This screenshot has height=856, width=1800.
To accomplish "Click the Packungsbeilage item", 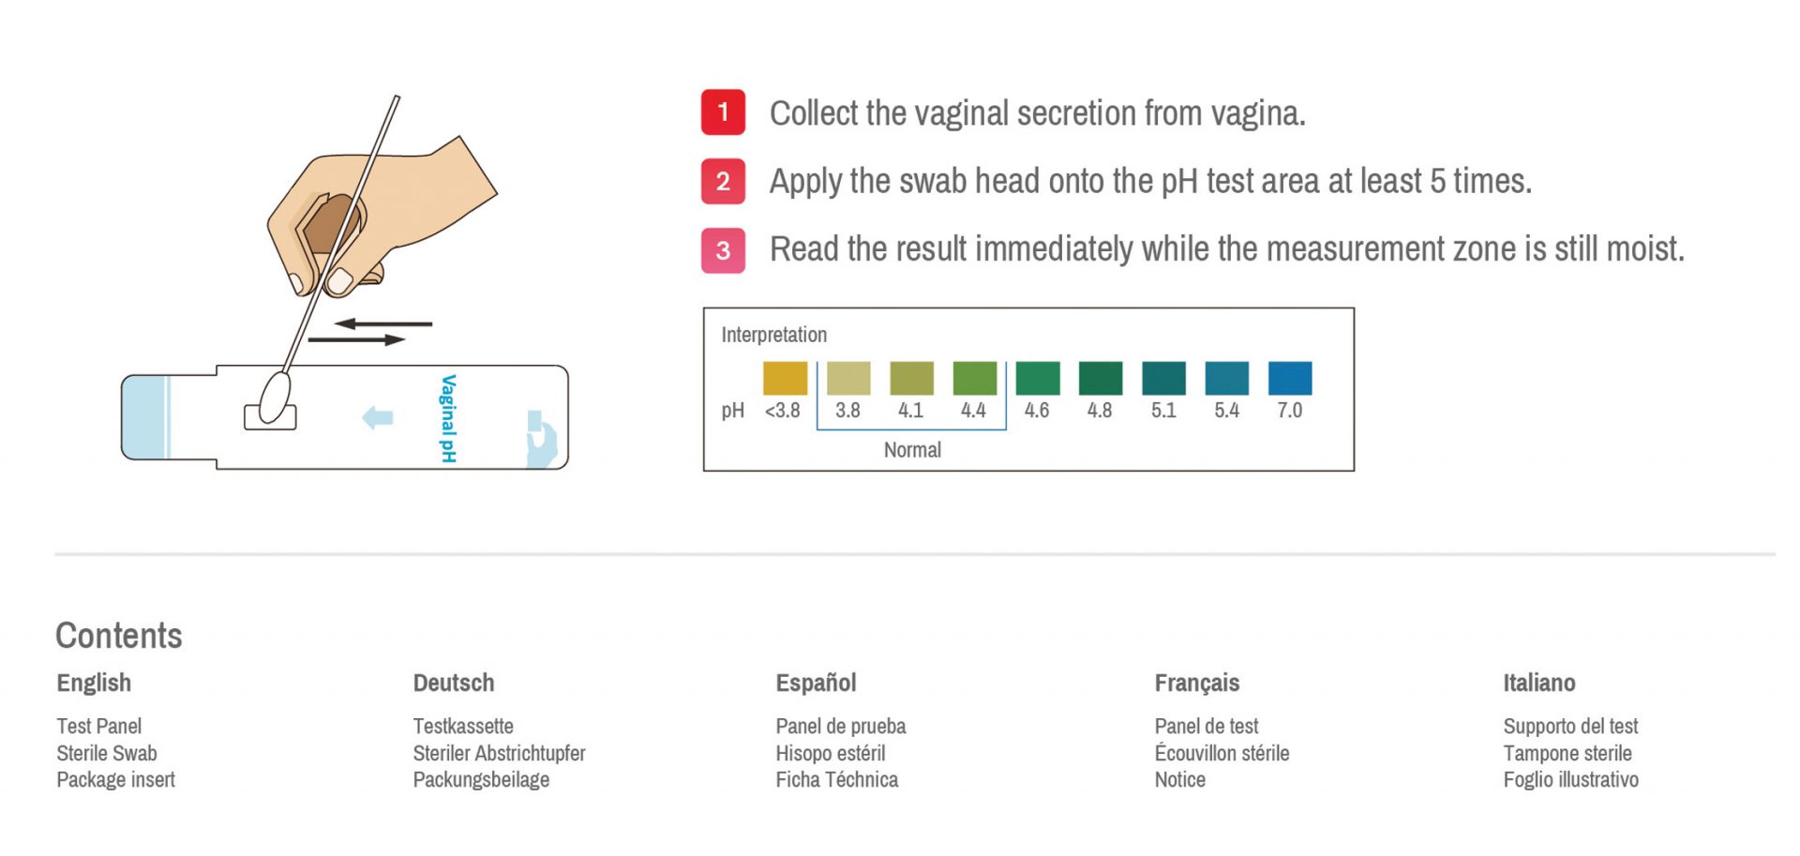I will [x=481, y=780].
